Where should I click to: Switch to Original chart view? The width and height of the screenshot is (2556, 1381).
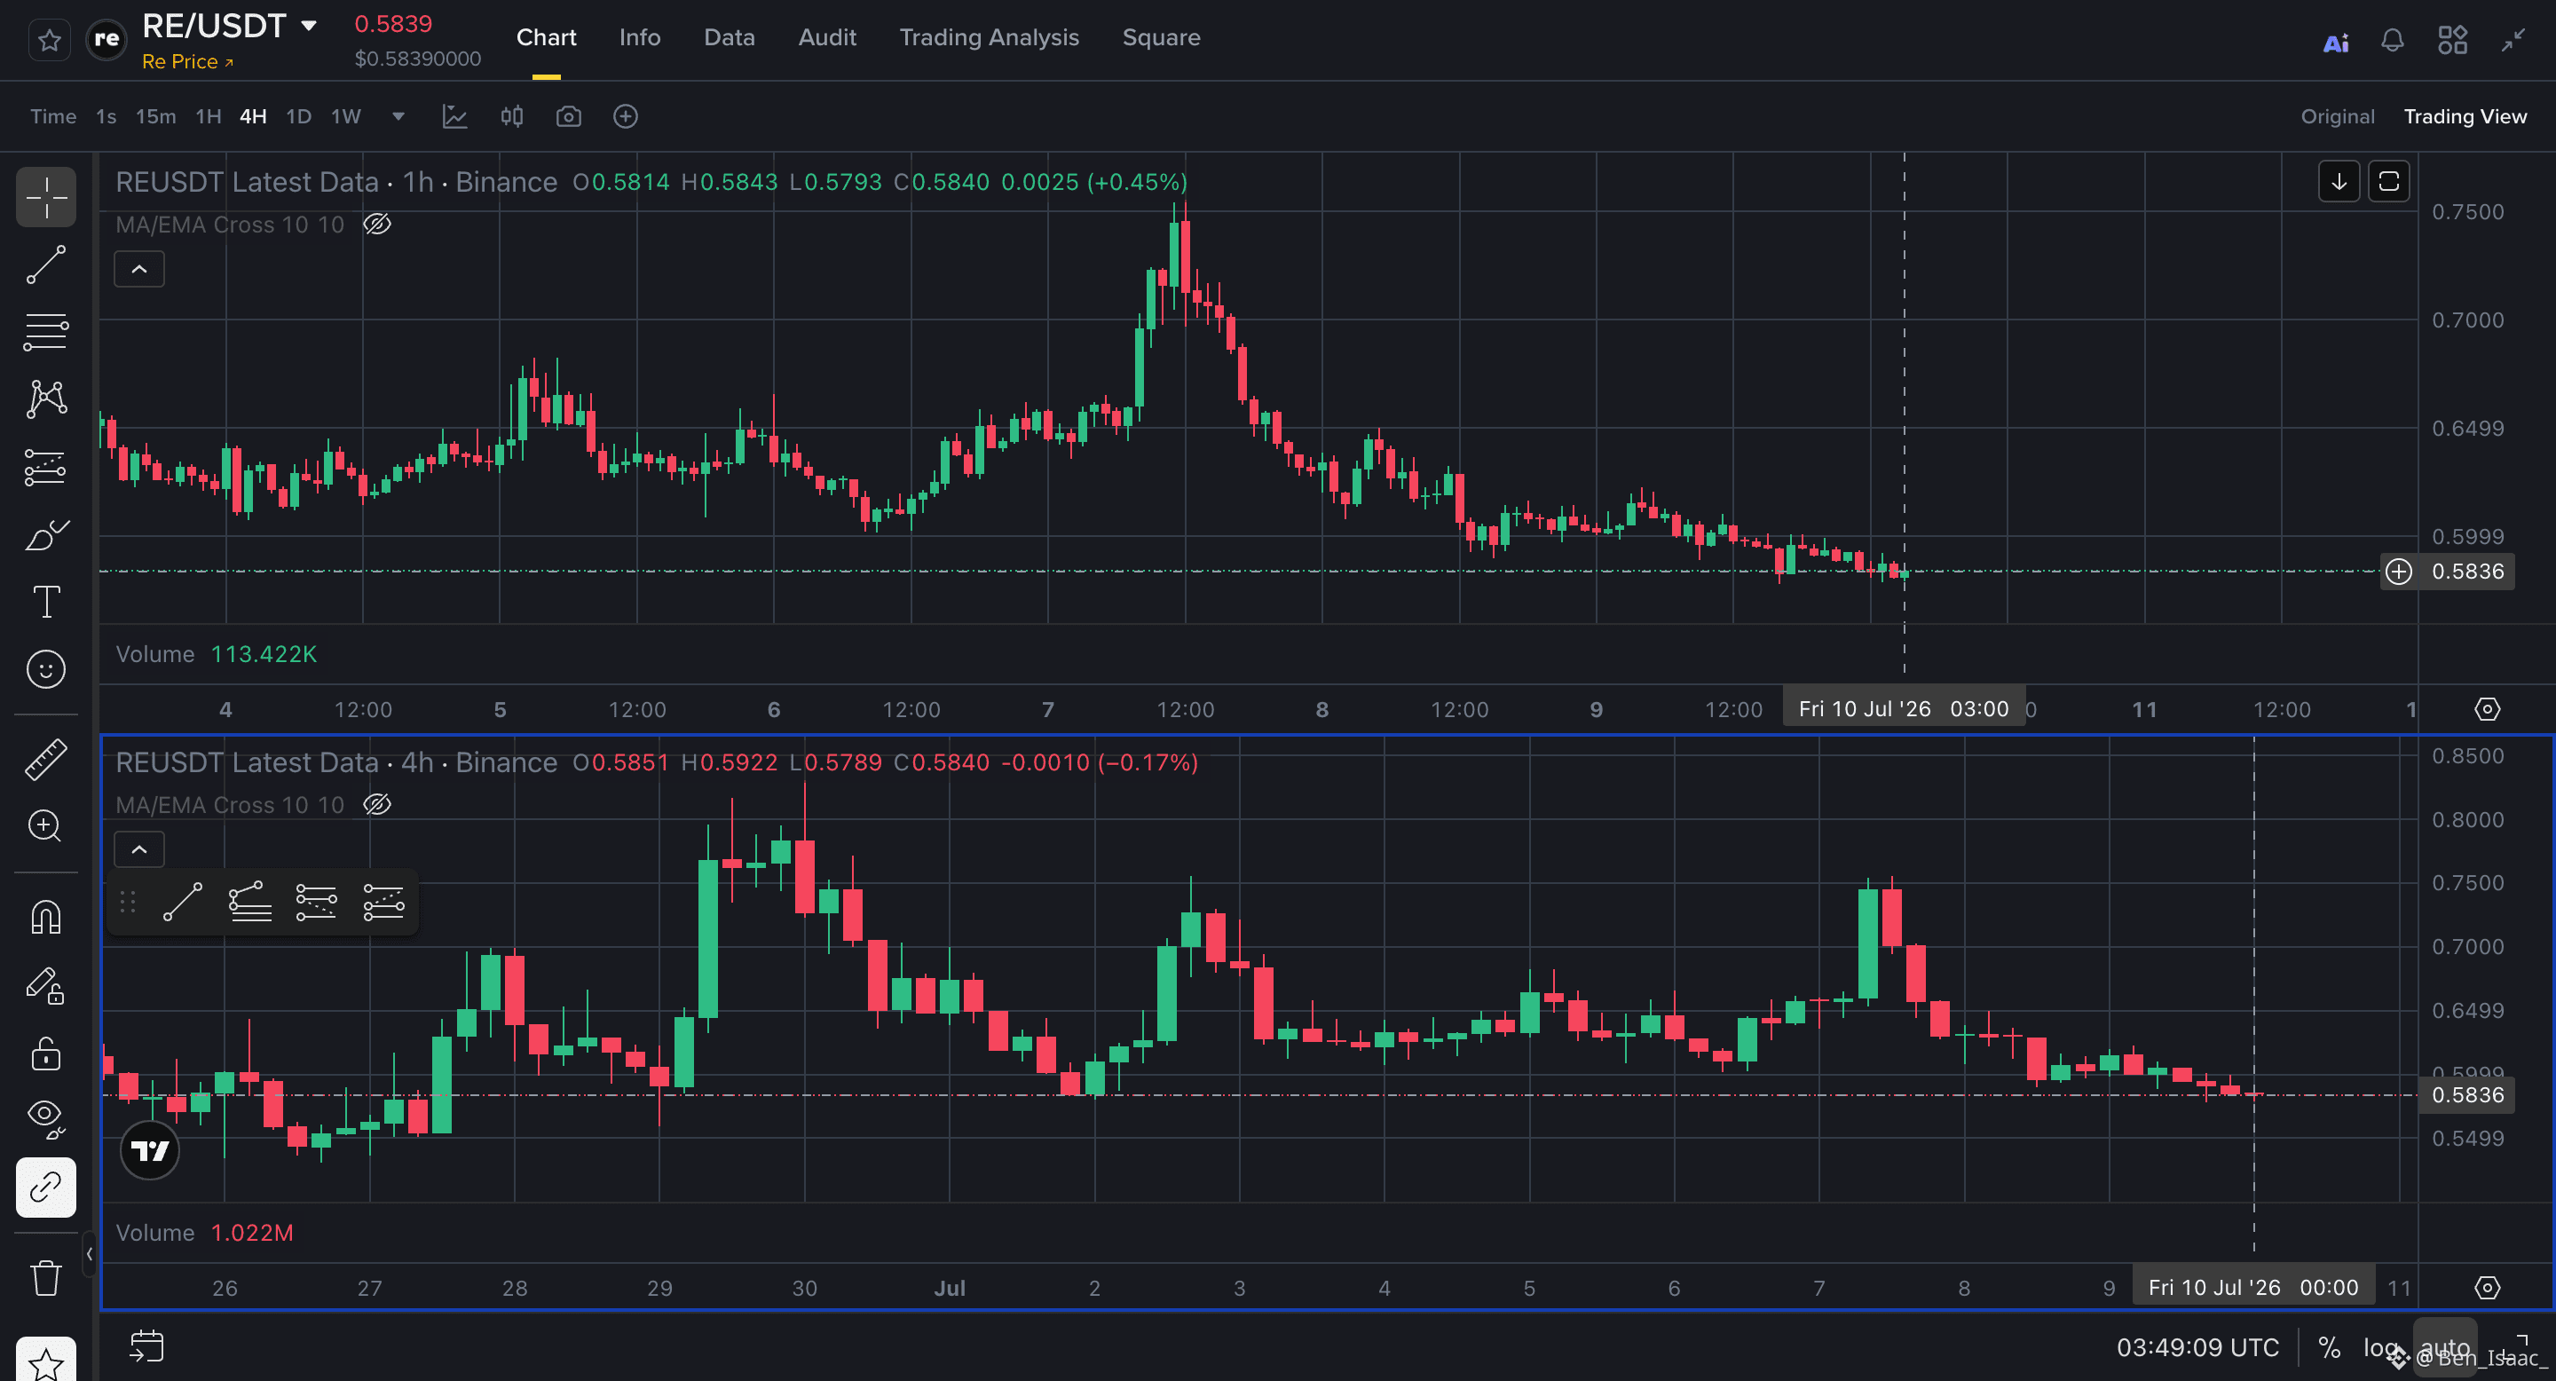pos(2337,116)
